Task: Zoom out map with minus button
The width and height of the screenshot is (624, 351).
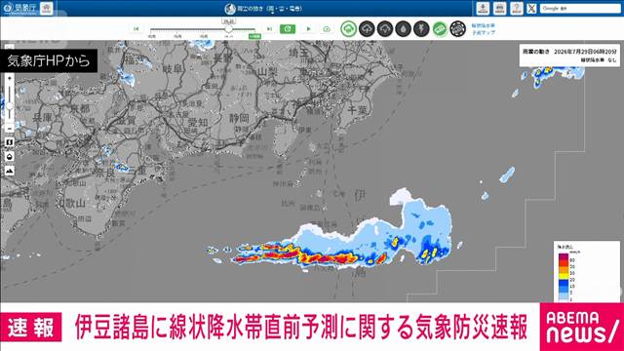Action: click(x=9, y=128)
